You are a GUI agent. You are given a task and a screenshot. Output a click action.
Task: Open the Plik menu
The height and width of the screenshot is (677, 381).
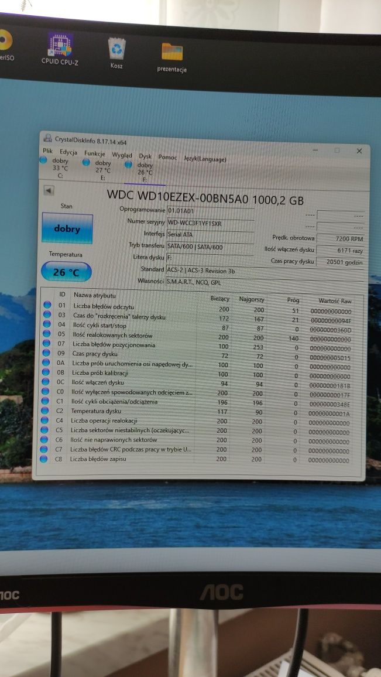click(x=48, y=151)
